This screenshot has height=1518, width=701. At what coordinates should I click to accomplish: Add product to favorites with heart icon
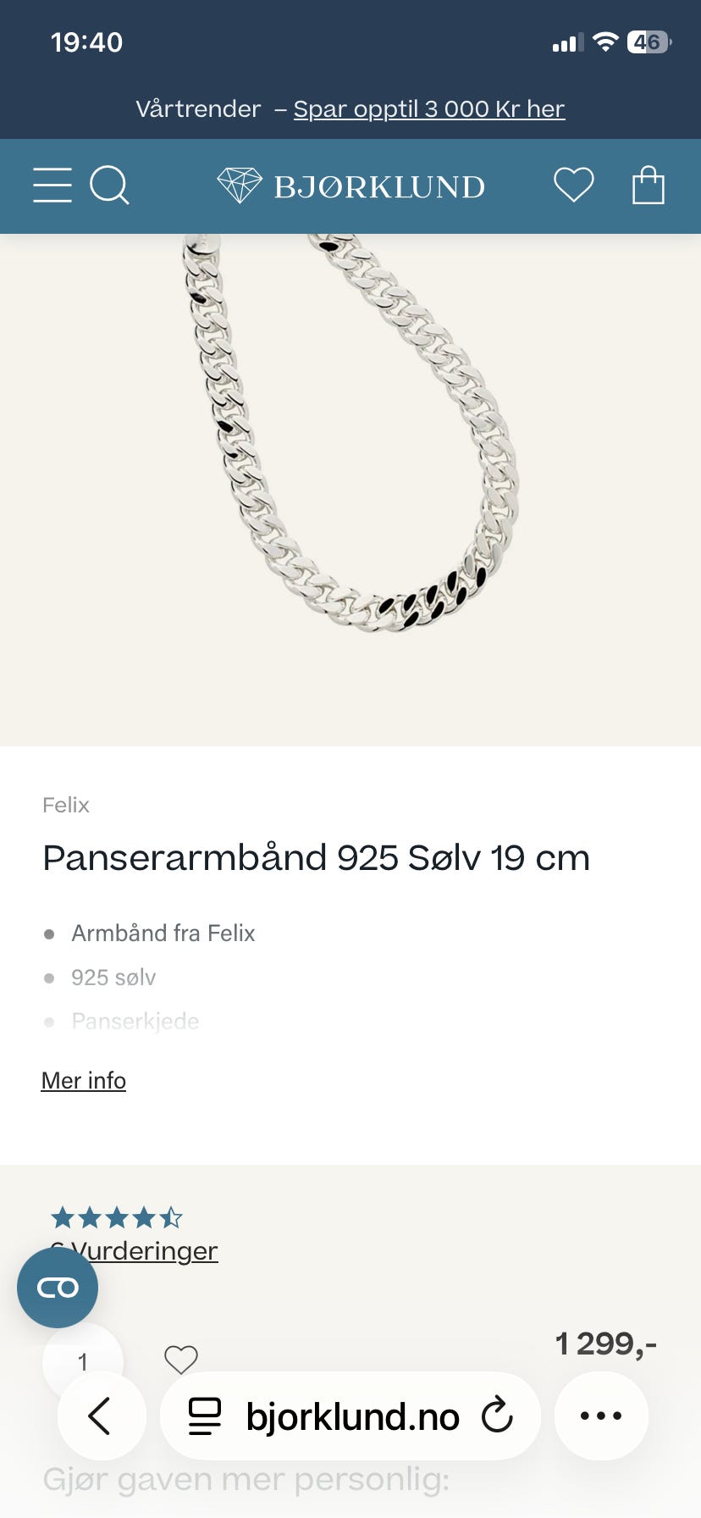pos(180,1360)
